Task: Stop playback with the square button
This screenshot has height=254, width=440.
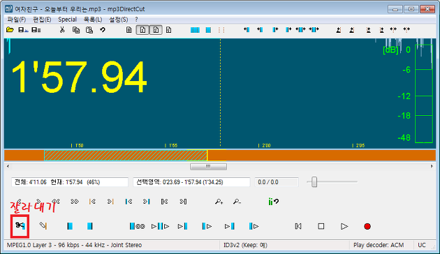Action: [321, 226]
